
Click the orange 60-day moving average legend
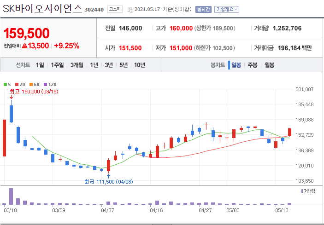pos(34,84)
